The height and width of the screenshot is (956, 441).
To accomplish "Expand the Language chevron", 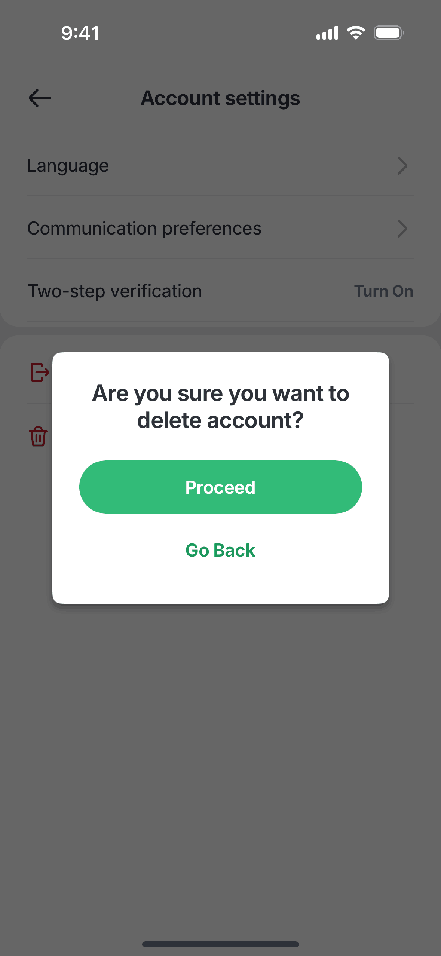I will [x=402, y=166].
